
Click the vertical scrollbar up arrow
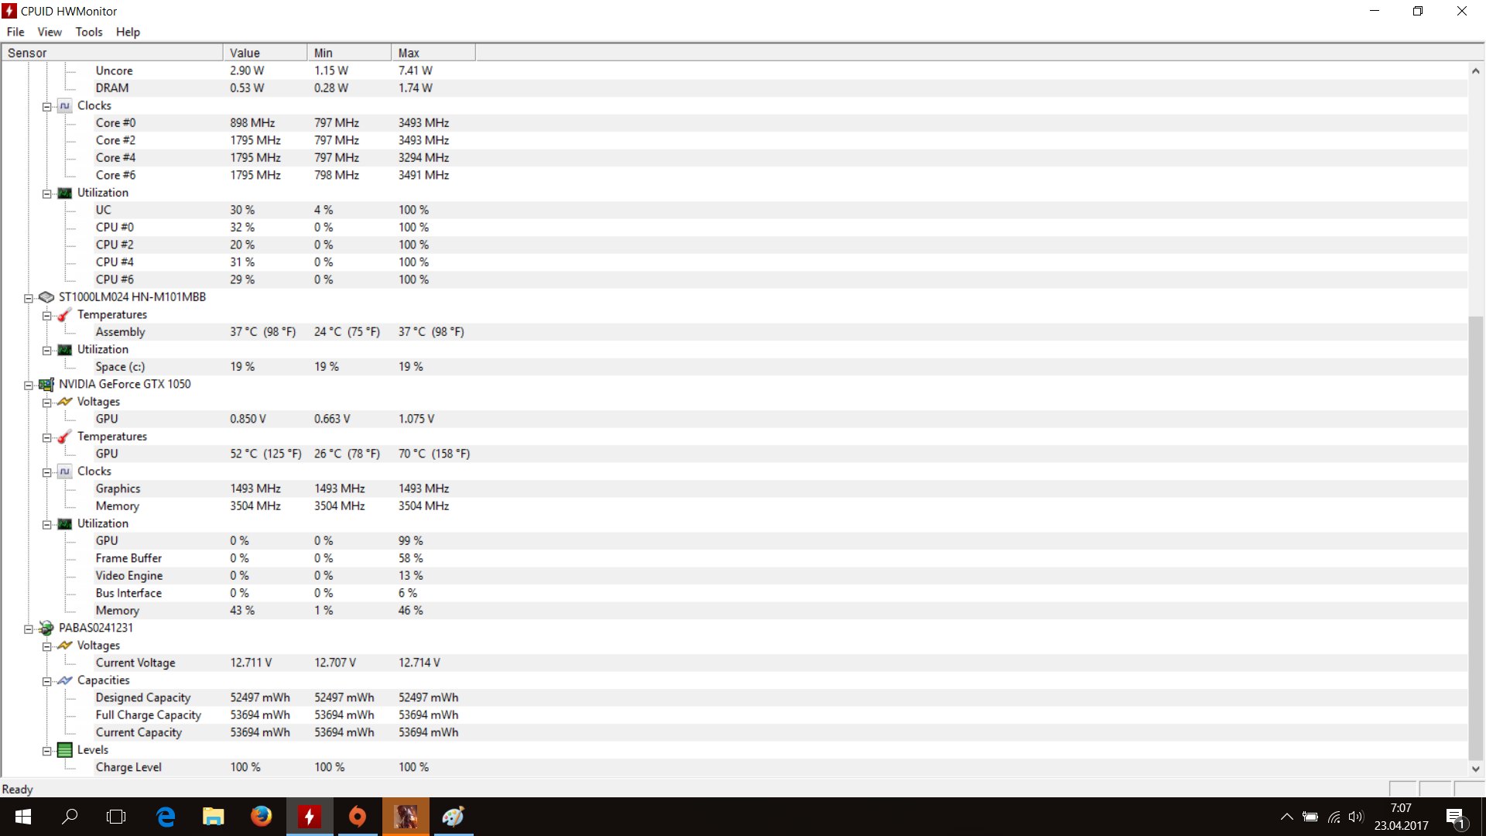pos(1476,70)
